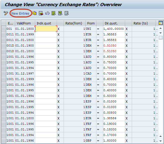This screenshot has width=164, height=144.
Task: Click the Undo Change icon
Action: click(47, 13)
